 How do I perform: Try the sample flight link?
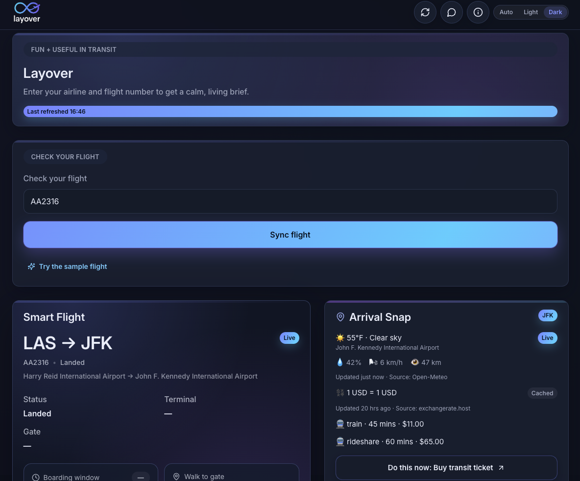[73, 266]
